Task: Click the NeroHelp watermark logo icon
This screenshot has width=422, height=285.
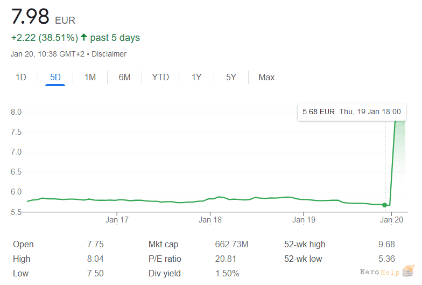Action: (x=408, y=271)
